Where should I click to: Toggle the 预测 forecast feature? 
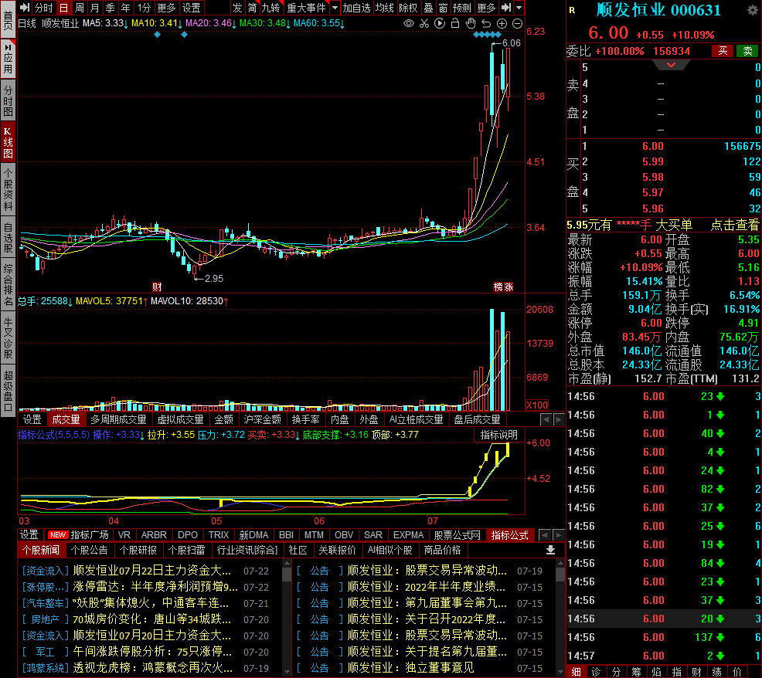pyautogui.click(x=461, y=8)
